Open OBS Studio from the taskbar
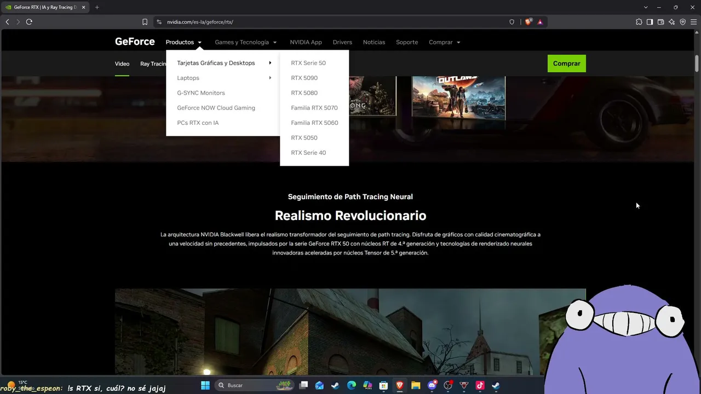This screenshot has height=394, width=701. [x=448, y=385]
